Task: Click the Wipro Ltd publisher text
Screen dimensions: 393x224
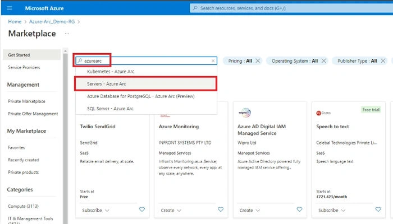Action: click(246, 143)
